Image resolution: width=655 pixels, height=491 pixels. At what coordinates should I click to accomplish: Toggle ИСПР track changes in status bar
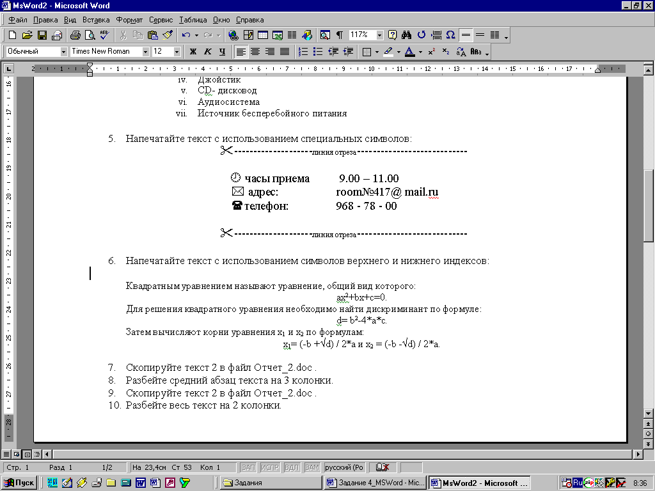270,467
